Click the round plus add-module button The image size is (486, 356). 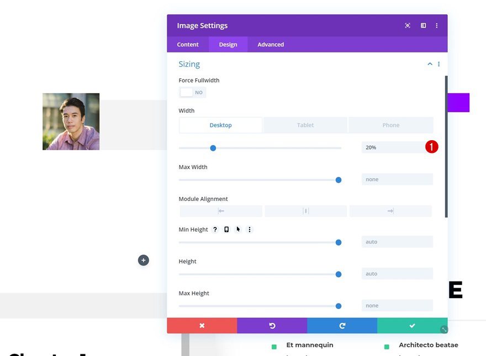[x=144, y=261]
